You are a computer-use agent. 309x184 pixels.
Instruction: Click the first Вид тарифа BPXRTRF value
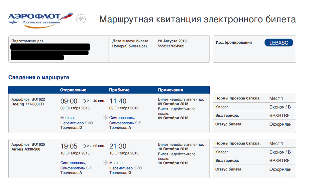click(x=279, y=116)
